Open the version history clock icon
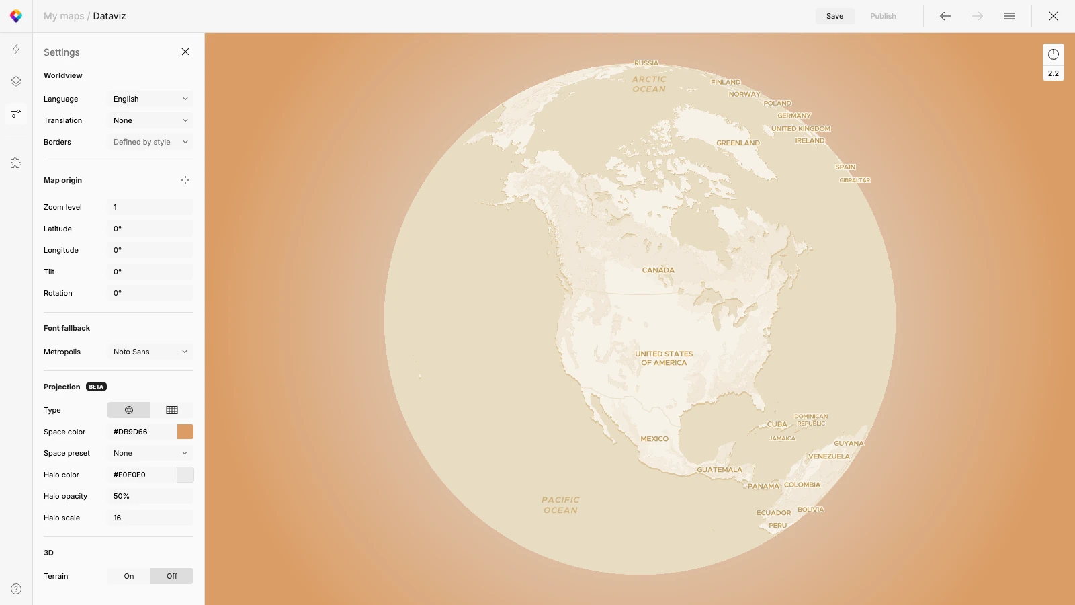 coord(1053,54)
